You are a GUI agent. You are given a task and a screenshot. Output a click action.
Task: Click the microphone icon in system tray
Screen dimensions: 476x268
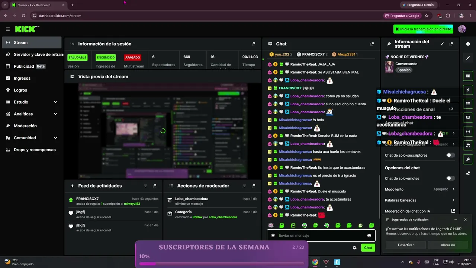[419, 262]
